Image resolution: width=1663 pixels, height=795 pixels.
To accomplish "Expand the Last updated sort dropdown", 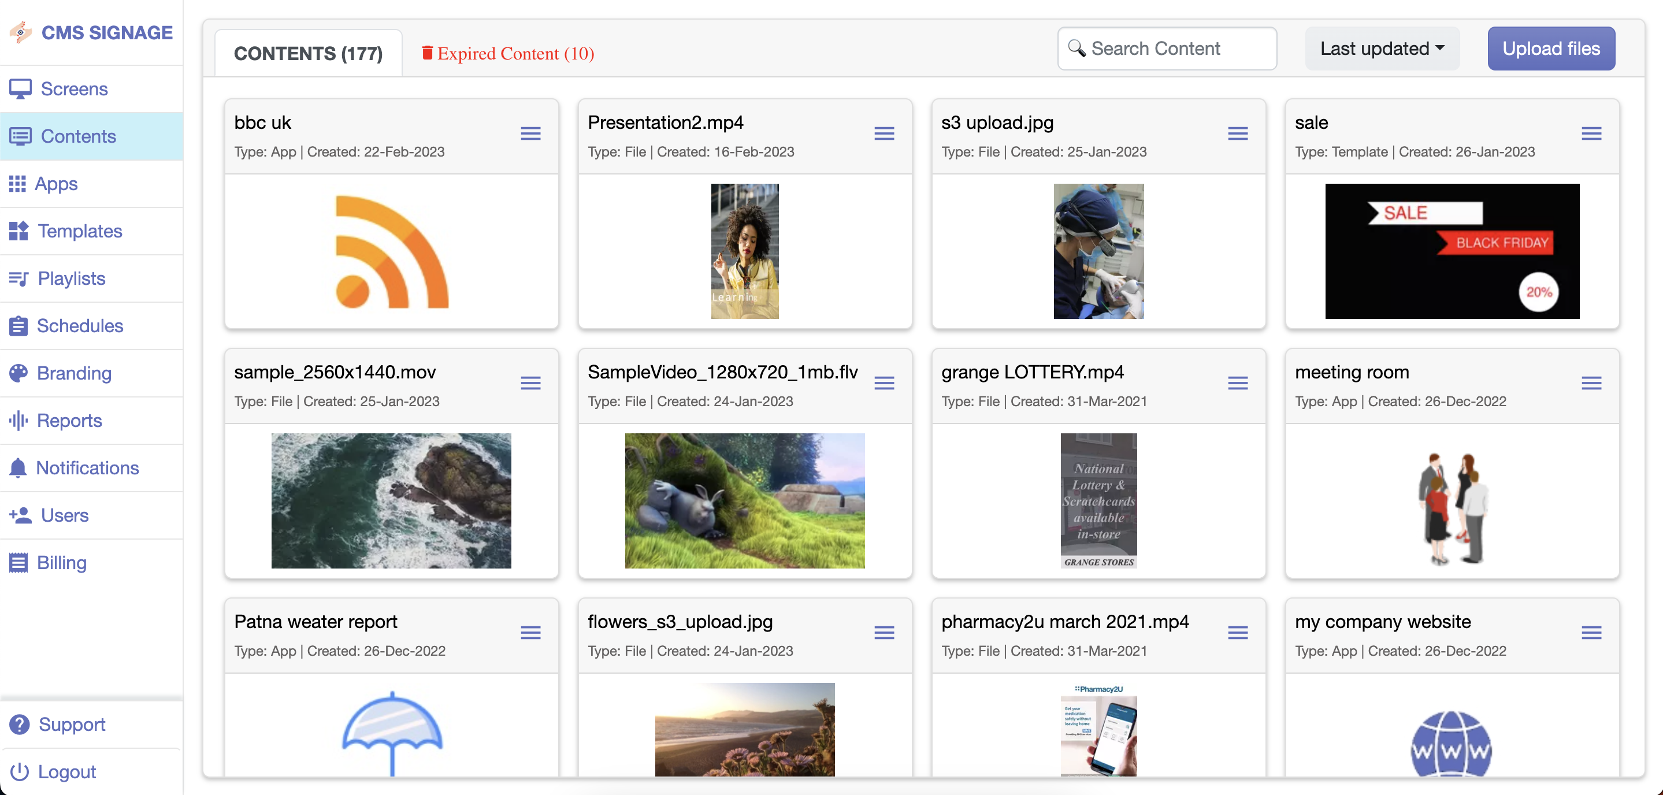I will (x=1382, y=49).
